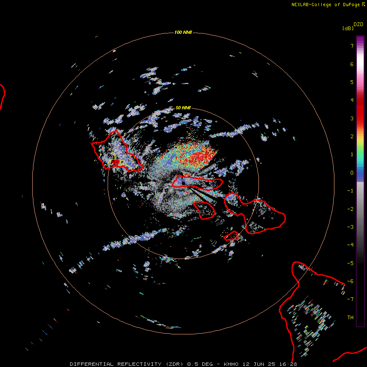Click the -6 scale value
Viewport: 367px width, 367px height.
350,281
